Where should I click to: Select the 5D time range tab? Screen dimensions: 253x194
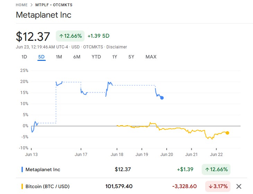click(x=41, y=57)
